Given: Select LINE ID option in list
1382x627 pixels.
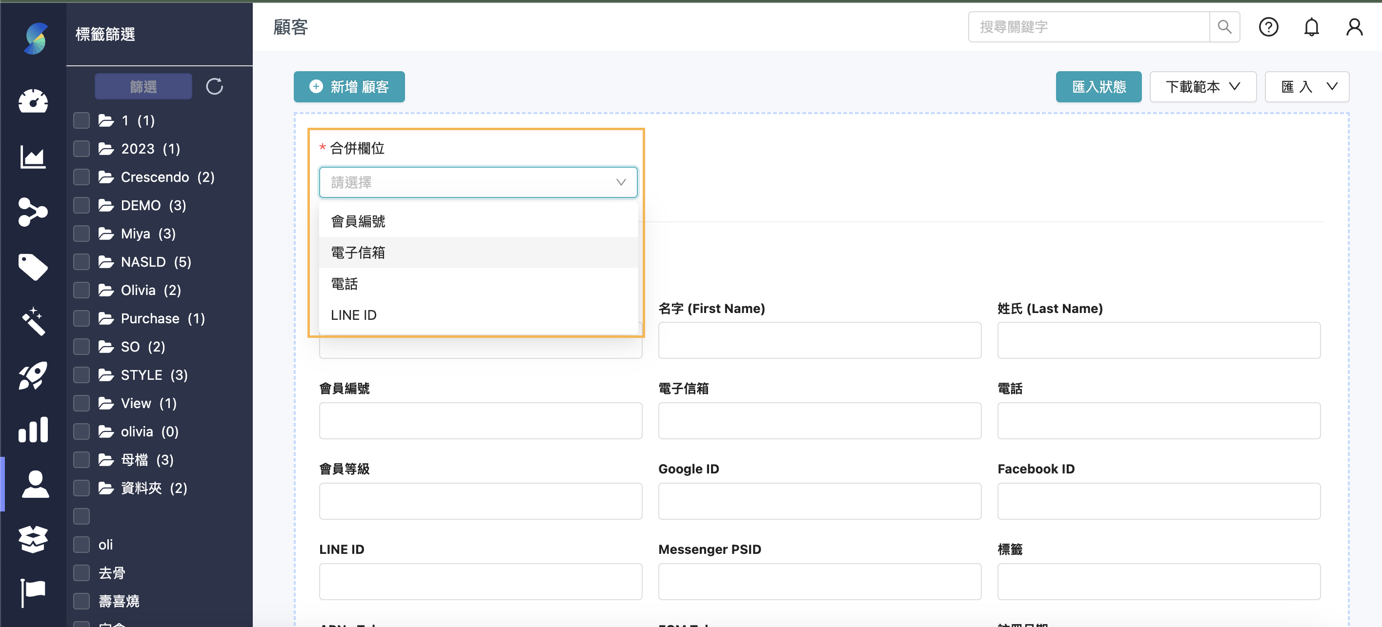Looking at the screenshot, I should 353,315.
